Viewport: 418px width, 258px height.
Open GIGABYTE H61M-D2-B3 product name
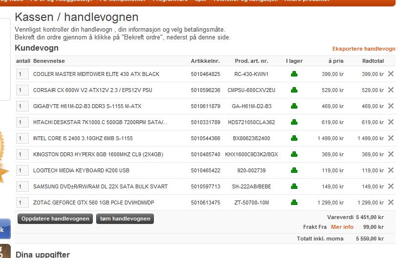pos(87,106)
